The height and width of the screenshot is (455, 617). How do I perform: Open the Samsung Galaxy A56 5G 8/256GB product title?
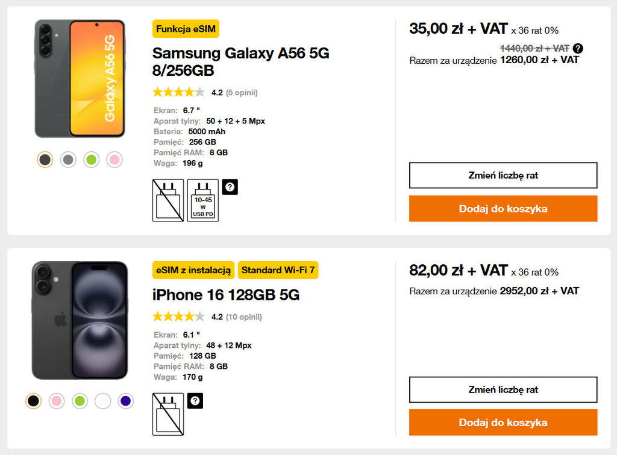(240, 62)
